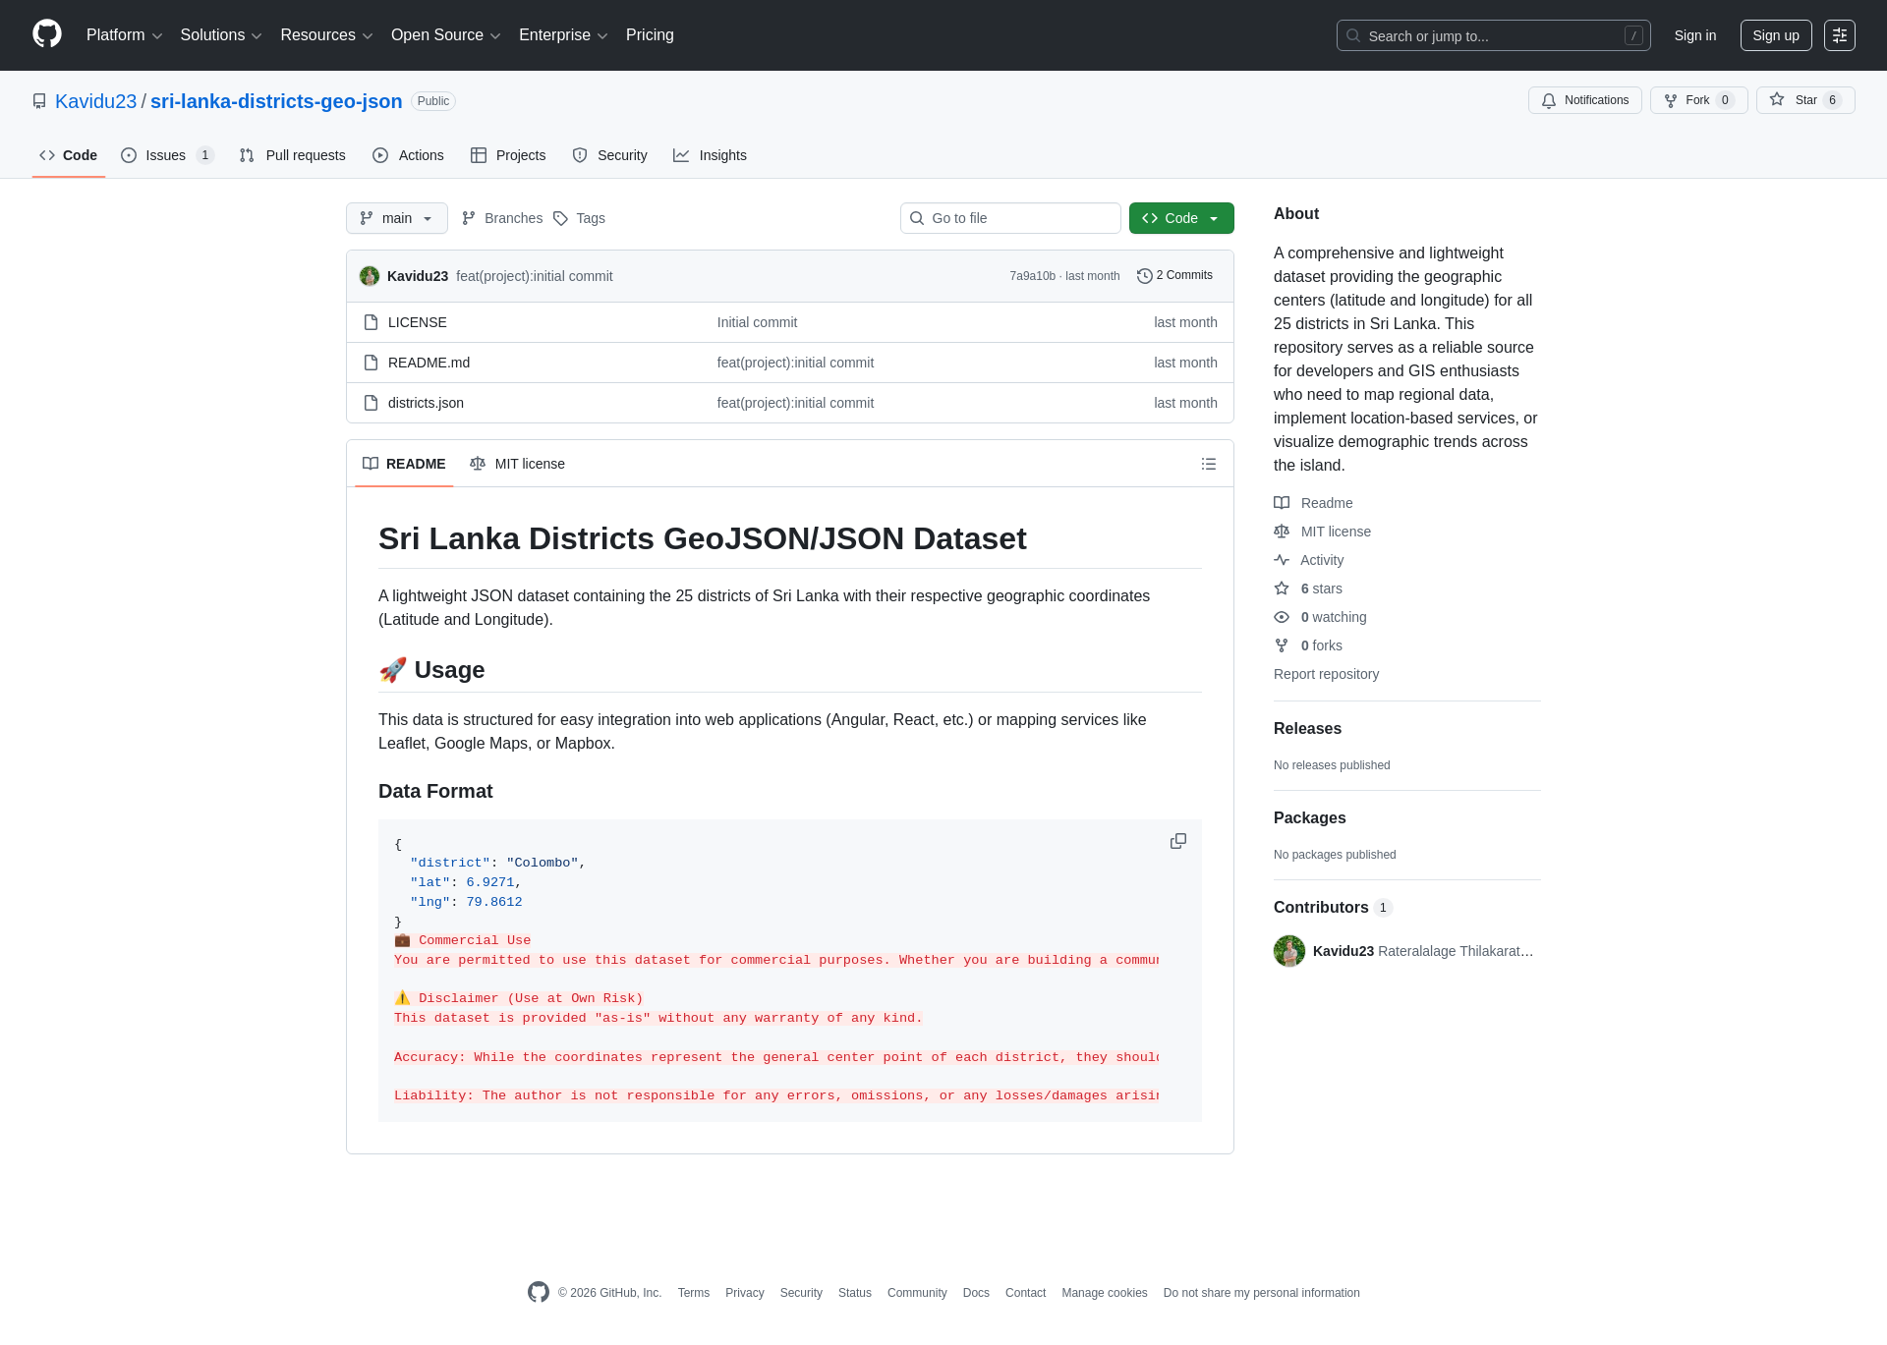This screenshot has width=1887, height=1345.
Task: Click the forks icon in About sidebar
Action: coord(1282,645)
